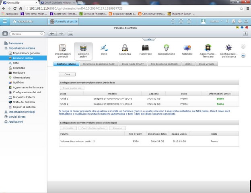Click the Buono SMART link for Unità 1
The height and width of the screenshot is (193, 251).
click(x=220, y=98)
